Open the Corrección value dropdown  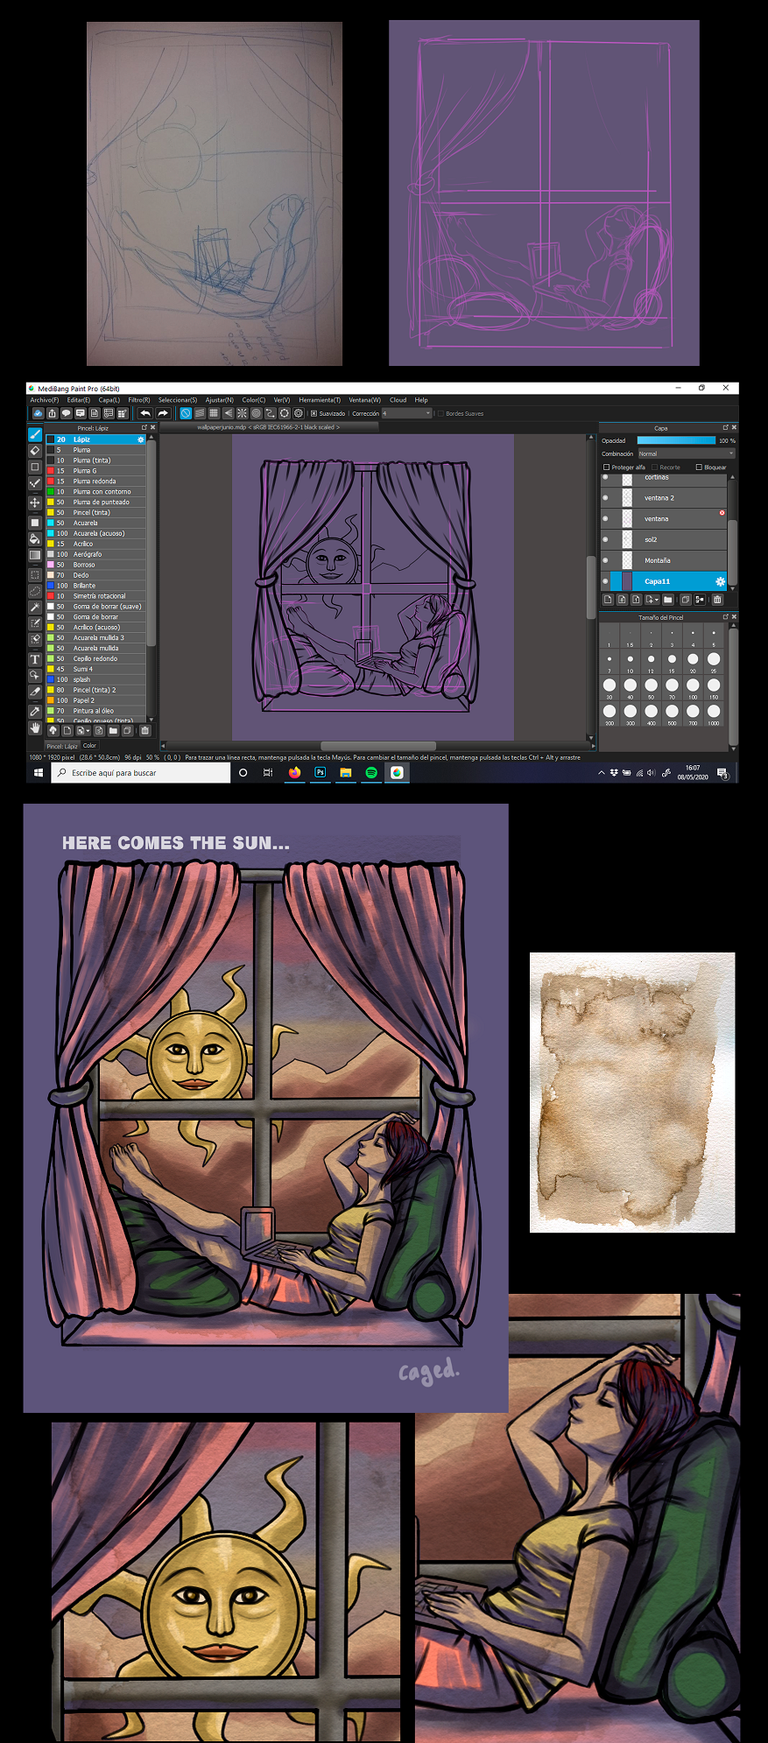pos(406,413)
